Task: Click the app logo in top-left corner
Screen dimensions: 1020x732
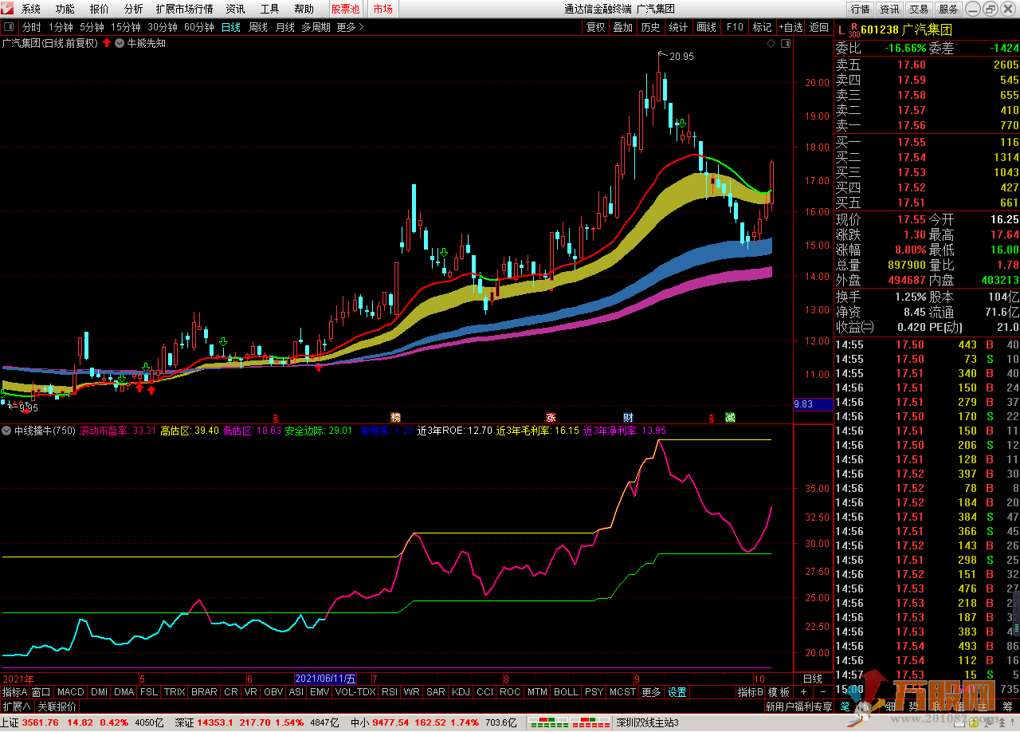Action: (8, 9)
